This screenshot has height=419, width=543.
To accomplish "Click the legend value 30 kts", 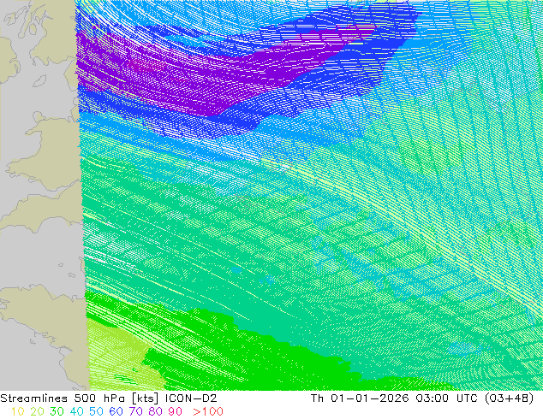I will tap(57, 412).
